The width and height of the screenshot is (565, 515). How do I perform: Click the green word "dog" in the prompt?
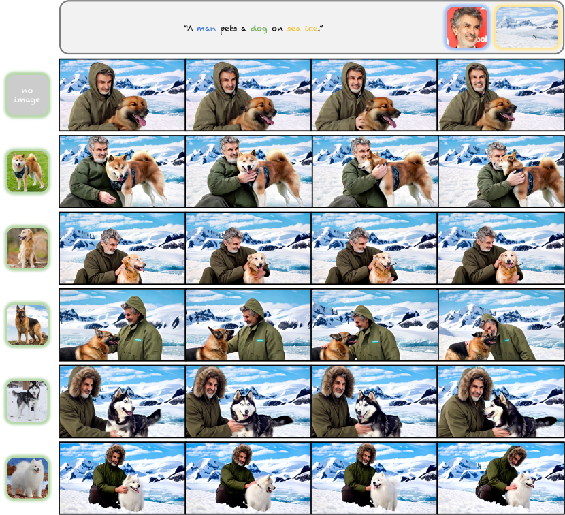(259, 29)
